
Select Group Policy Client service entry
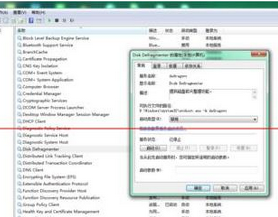41,205
